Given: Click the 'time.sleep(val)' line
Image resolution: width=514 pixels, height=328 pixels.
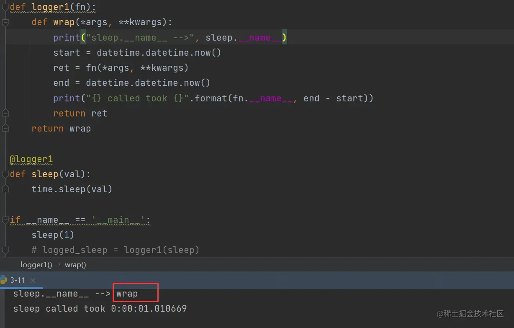Looking at the screenshot, I should click(x=72, y=189).
